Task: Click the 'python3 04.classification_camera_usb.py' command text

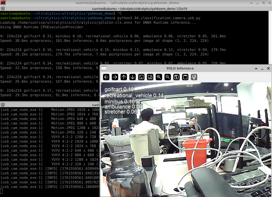Action: coord(159,18)
